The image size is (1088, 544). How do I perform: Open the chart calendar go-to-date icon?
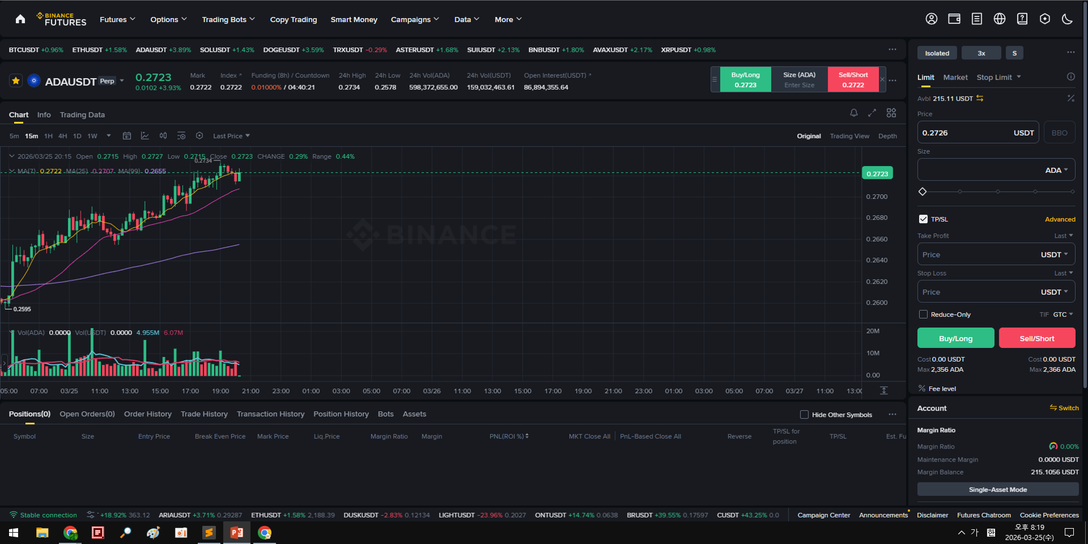point(127,136)
